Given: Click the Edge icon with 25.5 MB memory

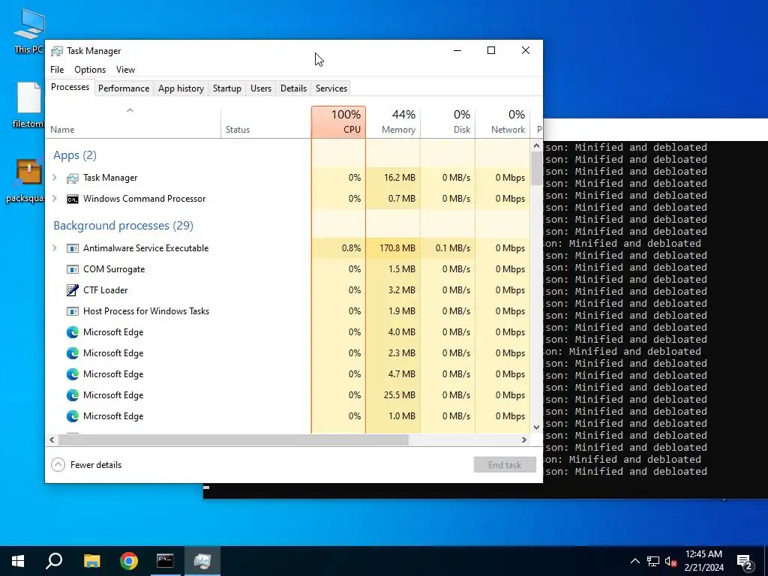Looking at the screenshot, I should (73, 395).
